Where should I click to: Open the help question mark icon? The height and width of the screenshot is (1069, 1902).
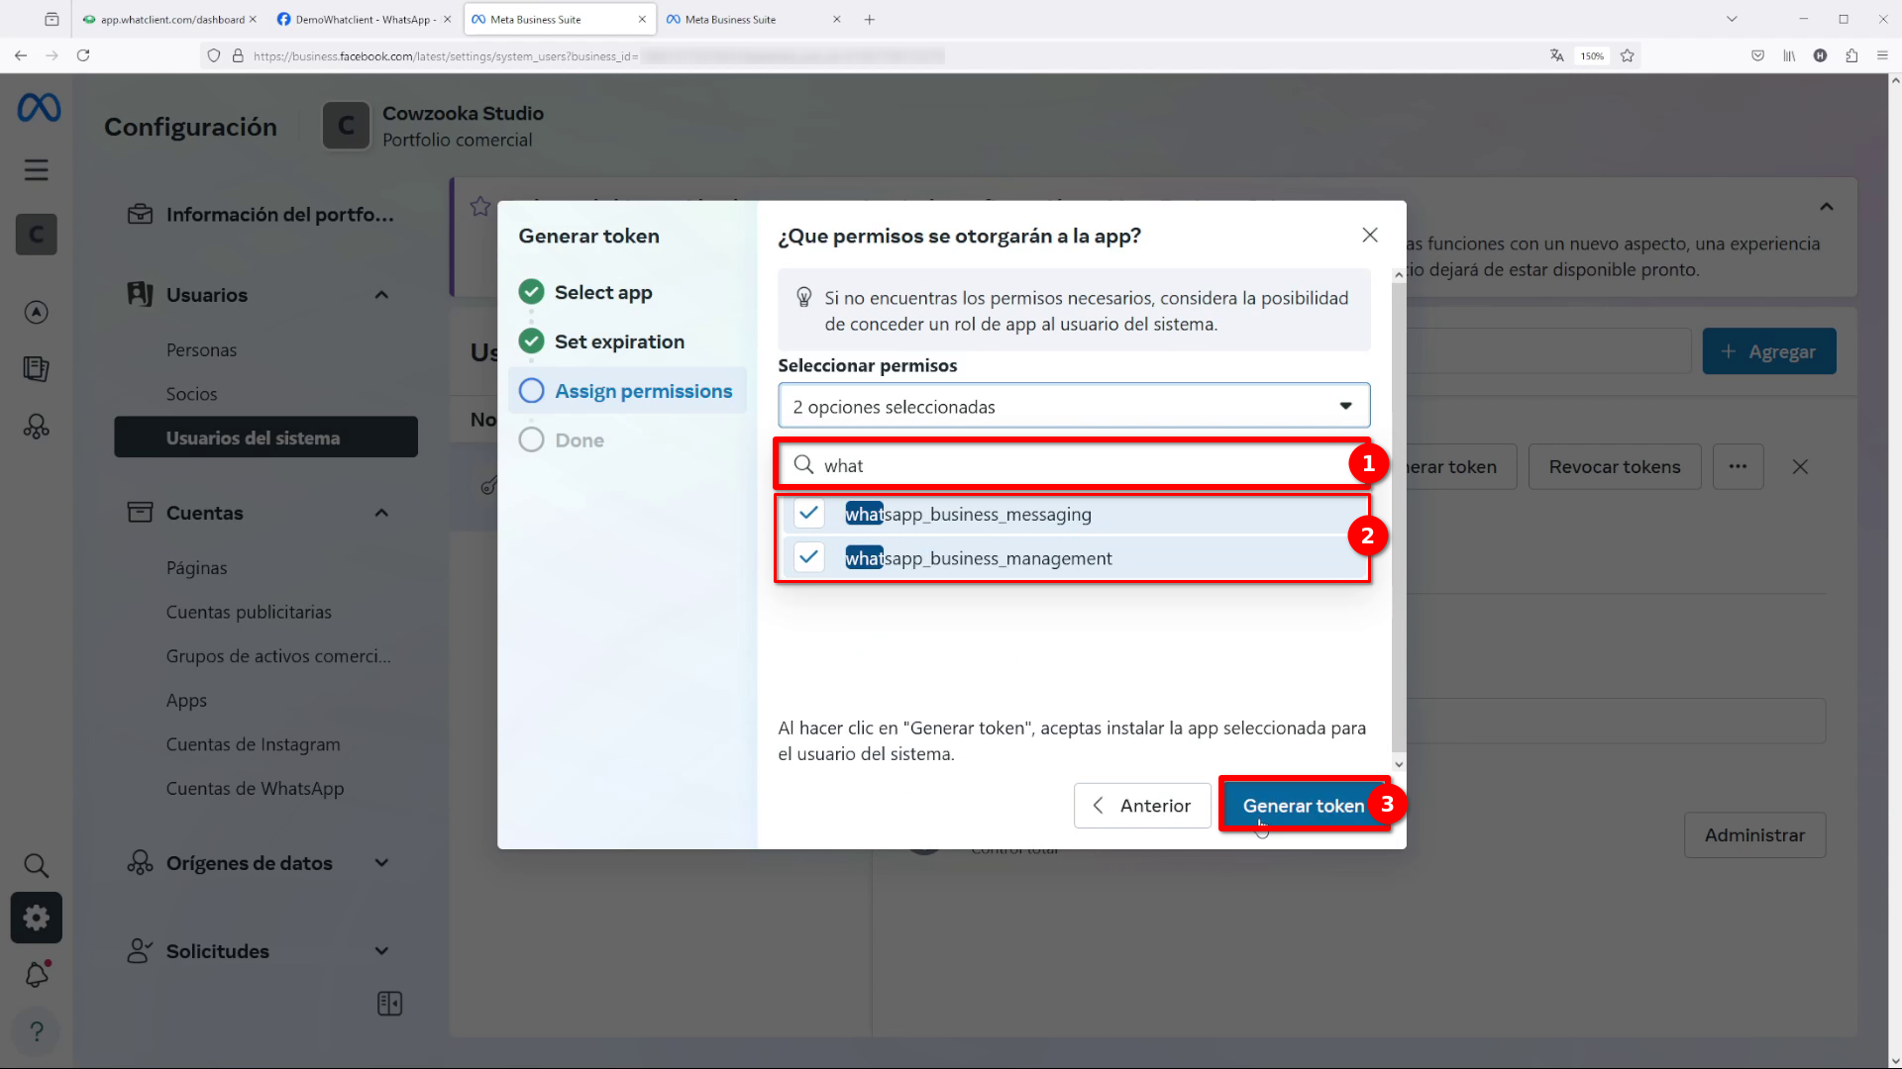pyautogui.click(x=37, y=1031)
